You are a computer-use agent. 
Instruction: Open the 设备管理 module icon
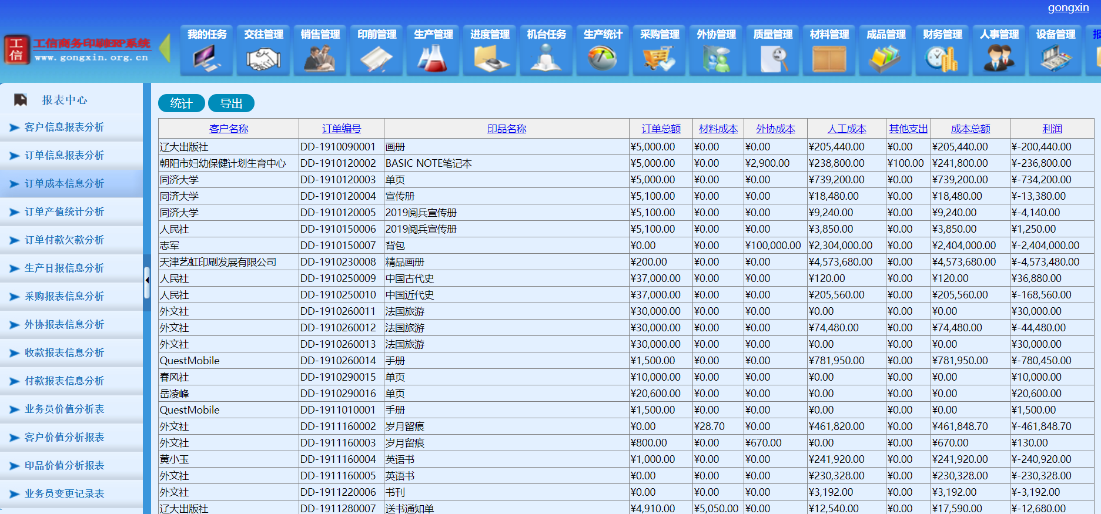coord(1055,58)
